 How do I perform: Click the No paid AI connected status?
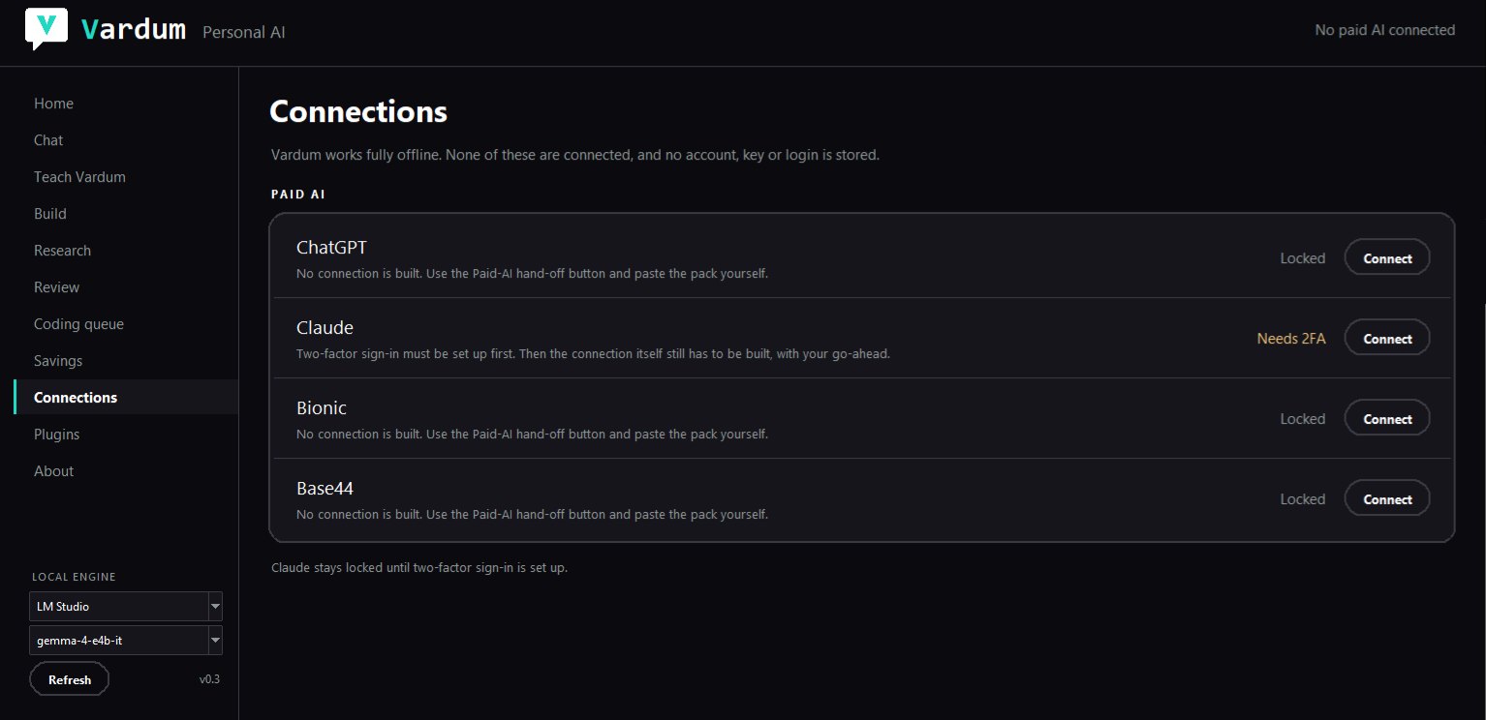[x=1384, y=30]
